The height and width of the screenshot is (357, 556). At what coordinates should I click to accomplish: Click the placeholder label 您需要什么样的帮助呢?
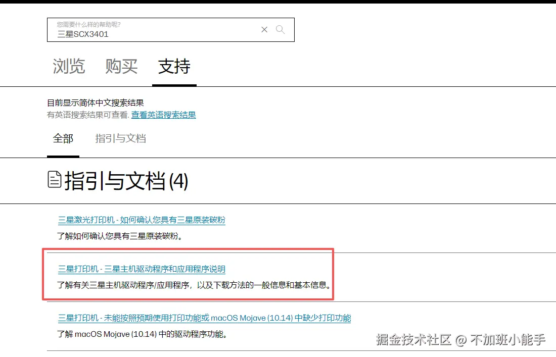click(88, 24)
